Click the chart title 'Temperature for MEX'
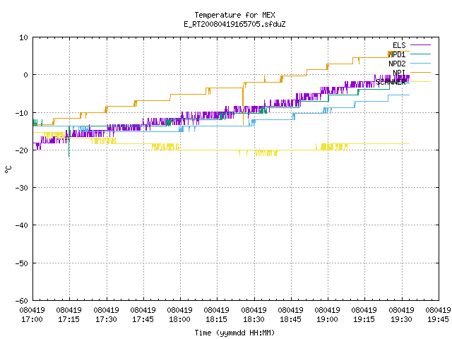 (234, 15)
